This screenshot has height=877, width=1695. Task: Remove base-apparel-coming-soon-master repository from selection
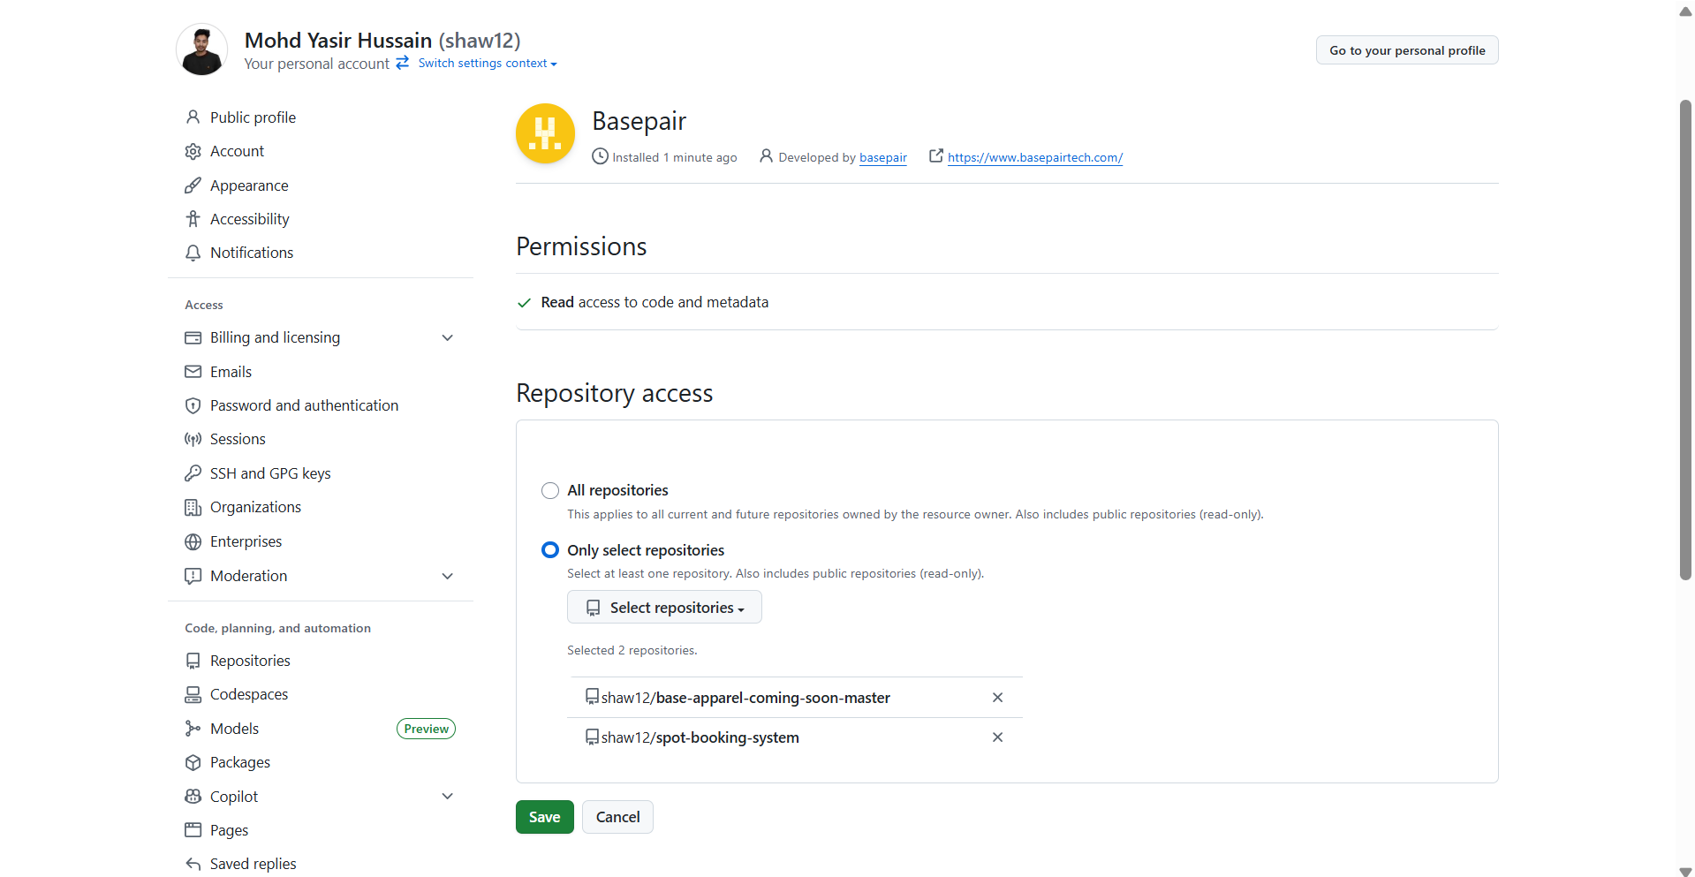tap(997, 698)
